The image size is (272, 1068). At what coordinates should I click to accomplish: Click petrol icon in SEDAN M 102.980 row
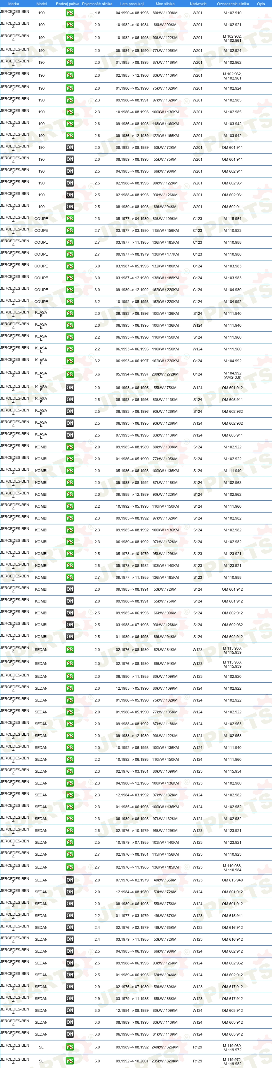(x=70, y=783)
